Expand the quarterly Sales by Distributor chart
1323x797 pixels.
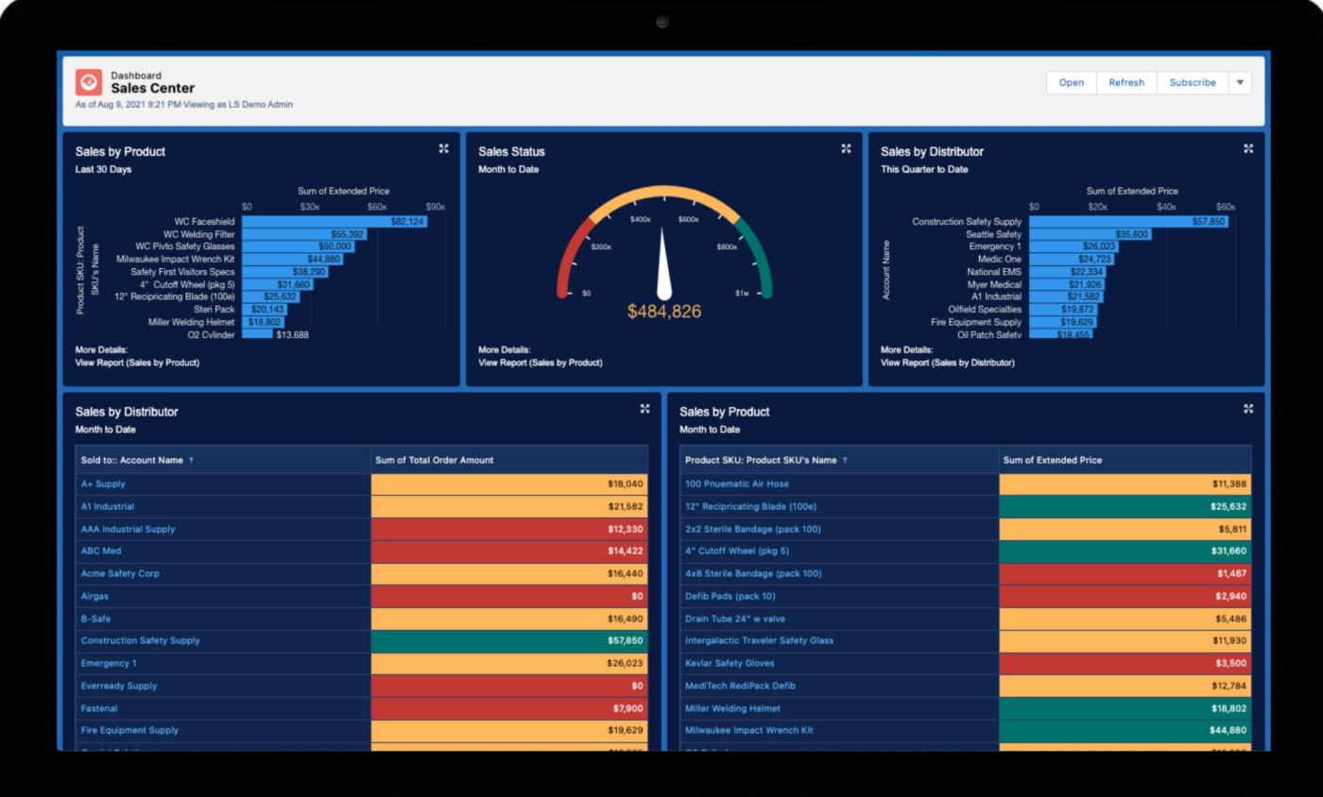1250,148
